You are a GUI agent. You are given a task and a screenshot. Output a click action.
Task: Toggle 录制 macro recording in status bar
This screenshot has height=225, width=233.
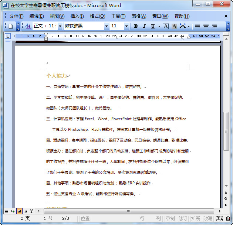[170, 218]
